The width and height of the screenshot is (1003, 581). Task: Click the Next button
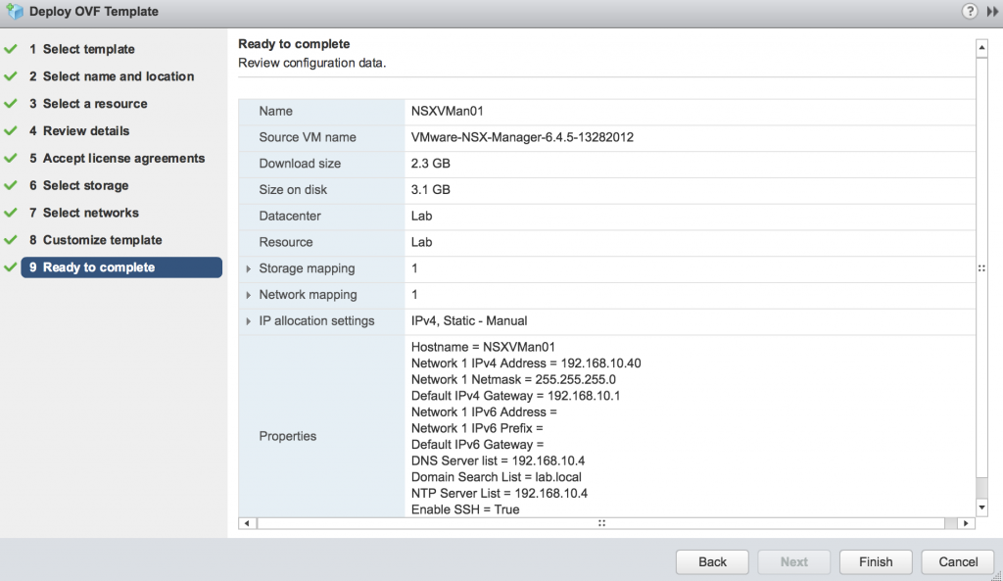tap(793, 561)
